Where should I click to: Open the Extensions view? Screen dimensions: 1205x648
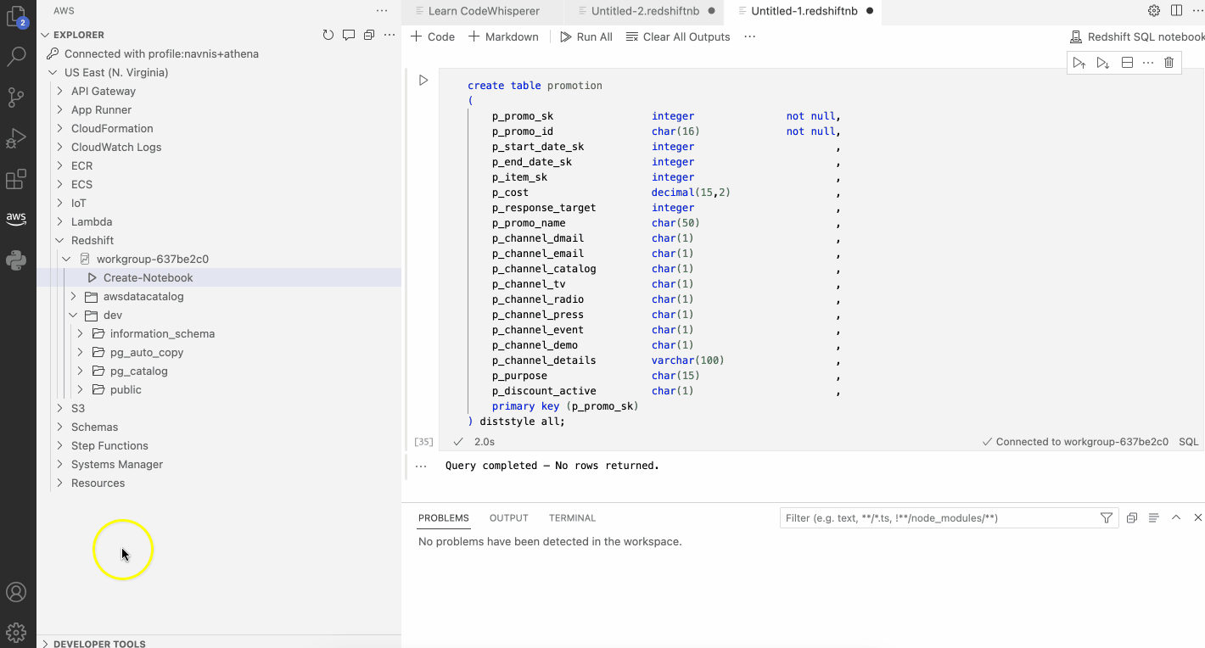(16, 179)
